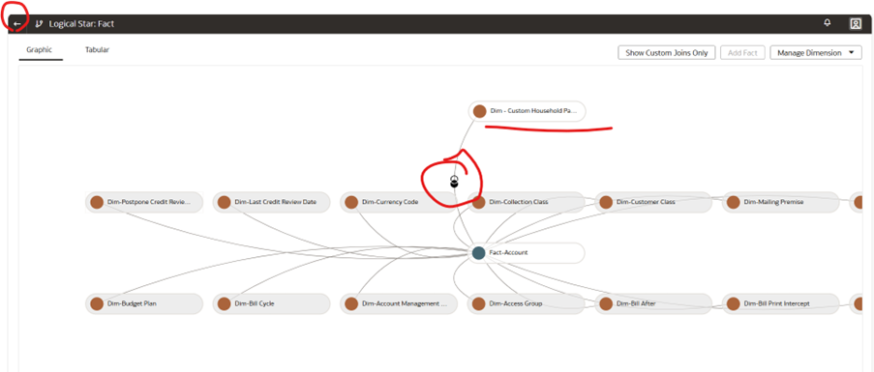
Task: Go back using the arrow icon
Action: [x=17, y=24]
